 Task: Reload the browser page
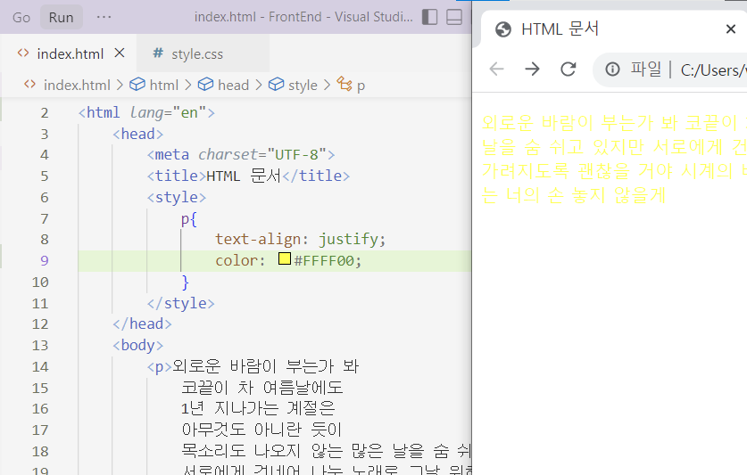[x=568, y=70]
